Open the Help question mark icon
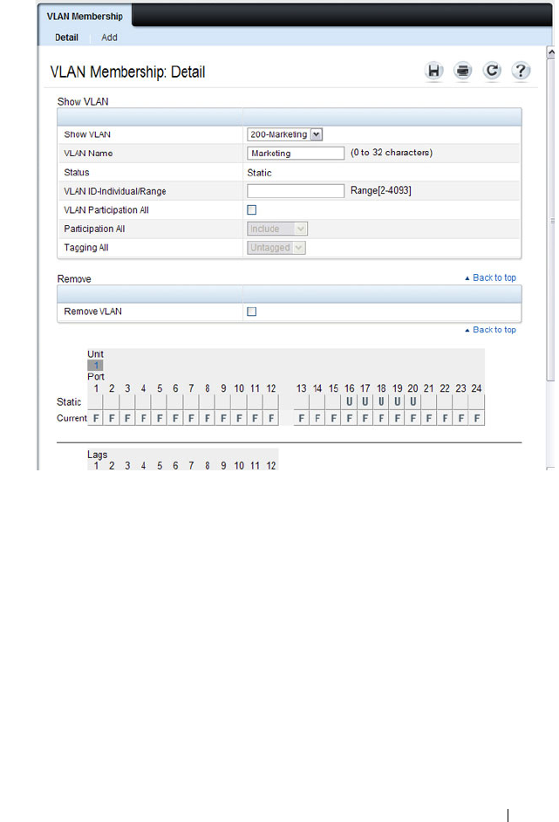Image resolution: width=559 pixels, height=822 pixels. click(521, 71)
